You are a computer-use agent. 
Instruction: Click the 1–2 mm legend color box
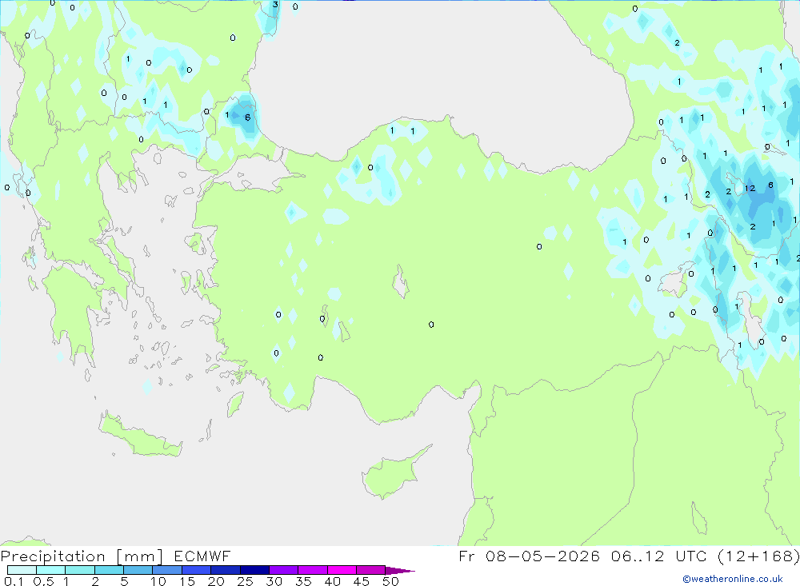coord(80,570)
